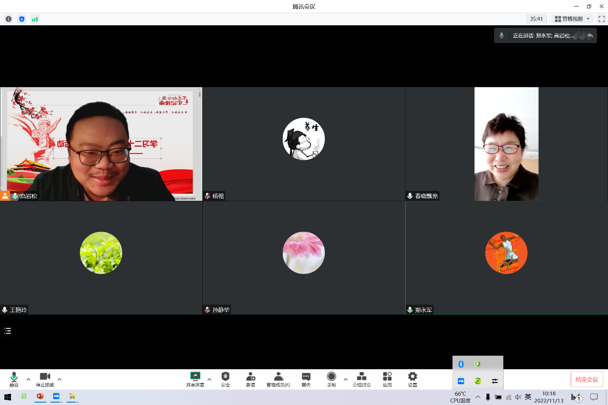608x405 pixels.
Task: Open 管理成员(6) participants list
Action: [278, 379]
